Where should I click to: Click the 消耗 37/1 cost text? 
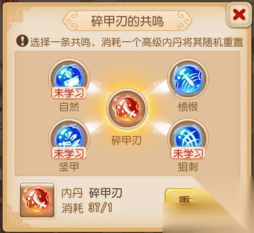point(87,208)
